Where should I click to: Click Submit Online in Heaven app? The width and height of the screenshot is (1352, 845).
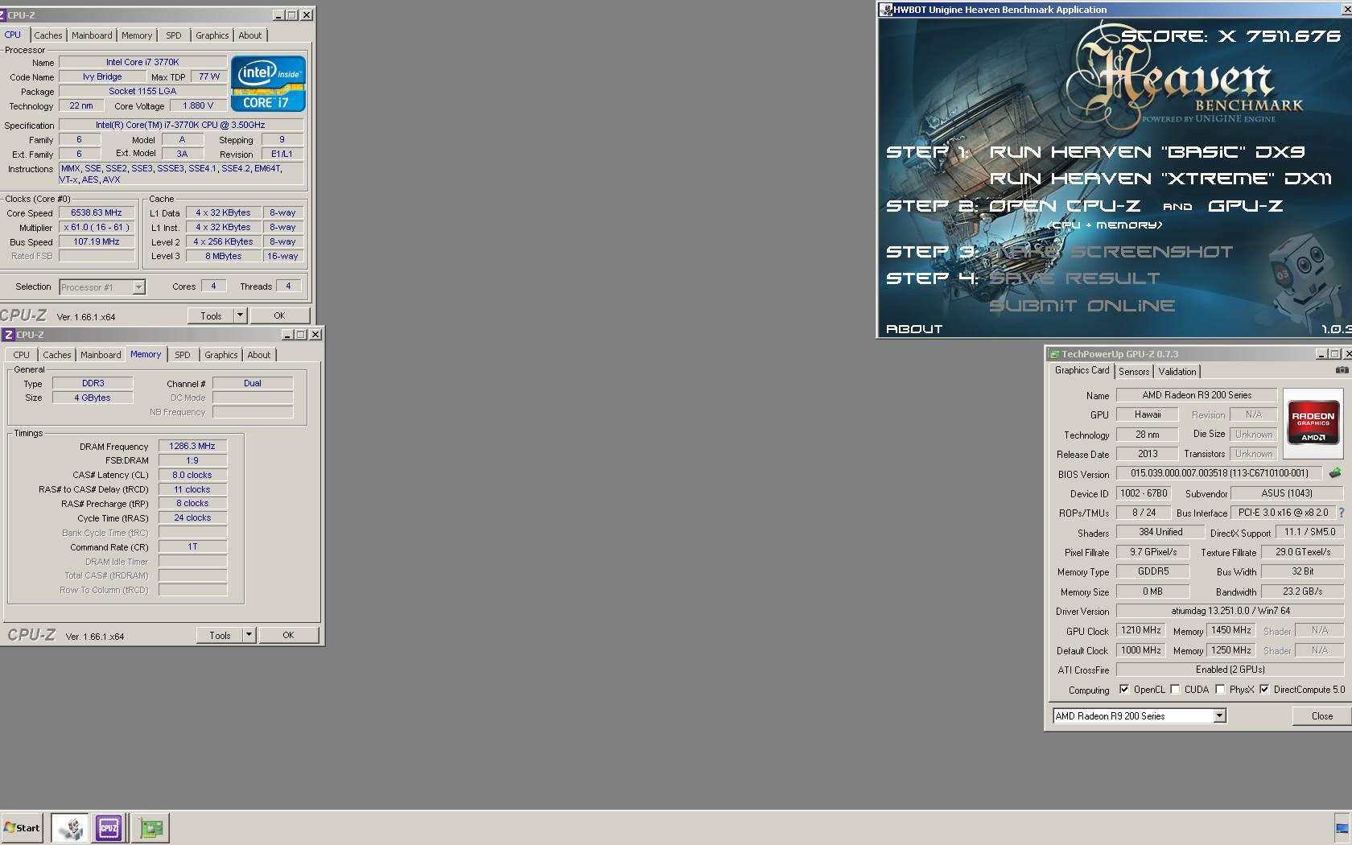click(1082, 306)
